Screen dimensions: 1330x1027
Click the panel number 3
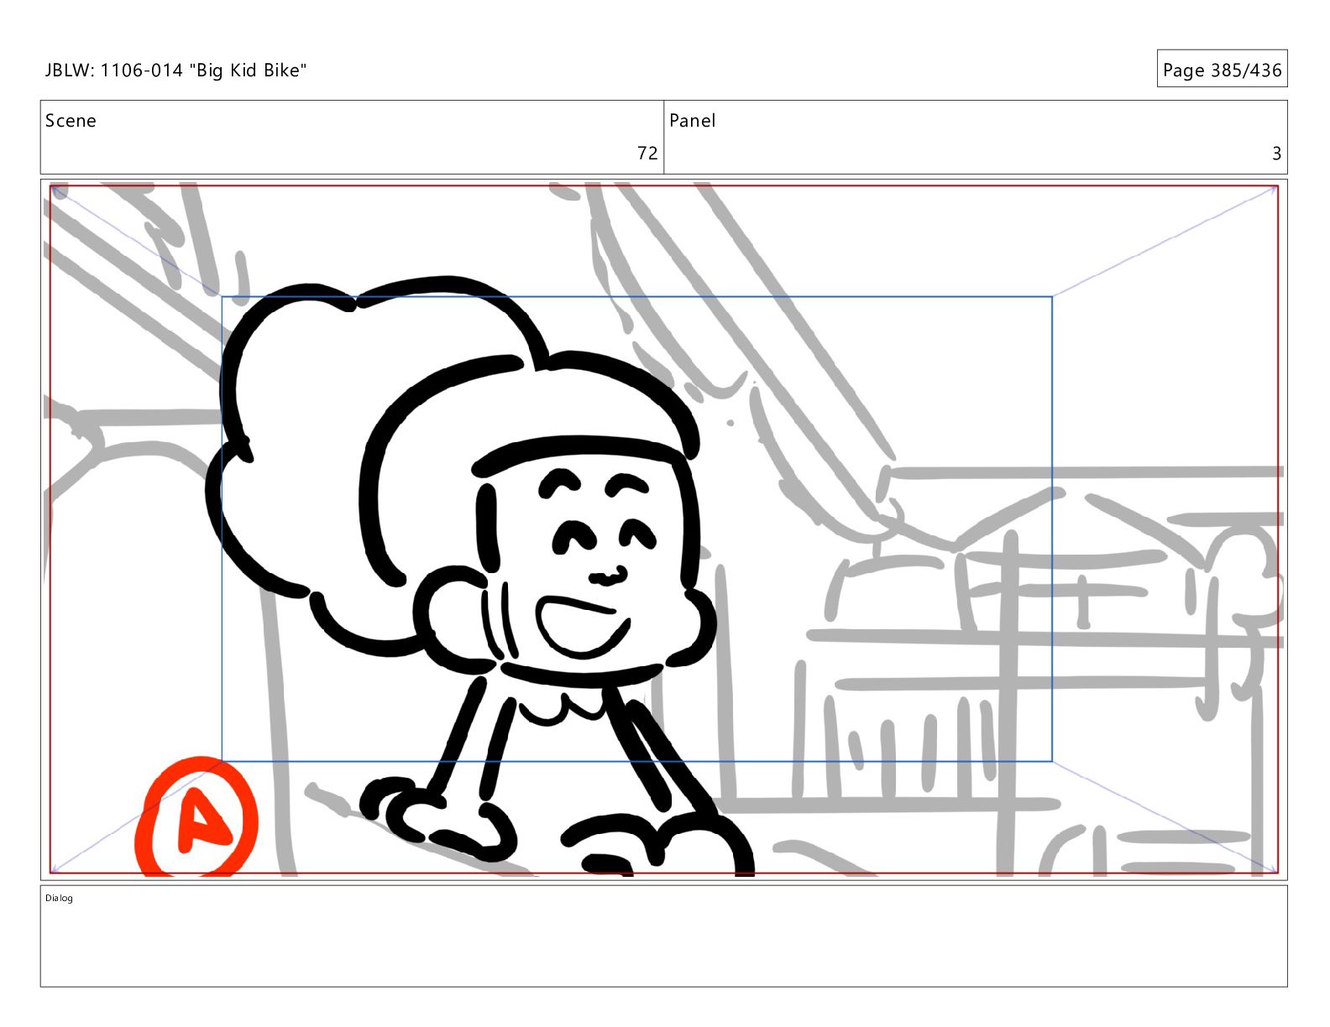tap(1275, 154)
